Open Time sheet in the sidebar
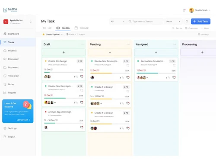The image size is (216, 162). (x=18, y=76)
